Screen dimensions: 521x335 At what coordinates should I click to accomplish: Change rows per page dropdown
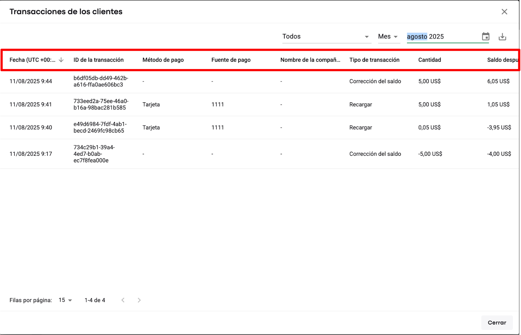point(65,300)
